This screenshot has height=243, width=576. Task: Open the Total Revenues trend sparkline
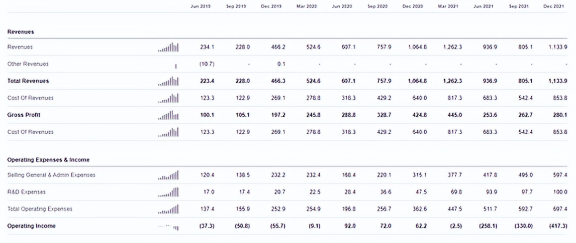[x=168, y=81]
